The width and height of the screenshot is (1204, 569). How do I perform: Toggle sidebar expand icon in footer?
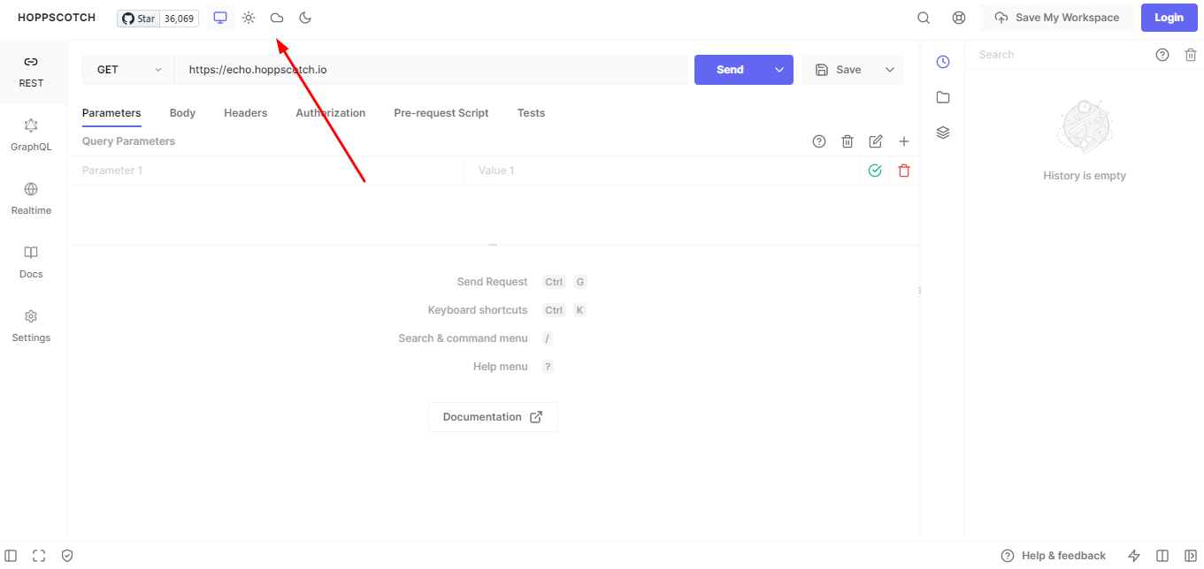(11, 556)
